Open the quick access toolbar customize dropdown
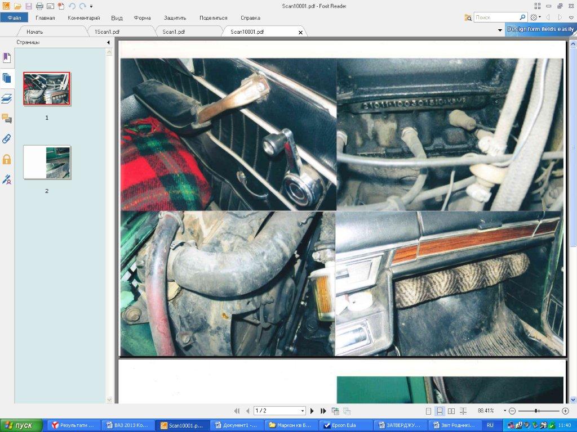Image resolution: width=577 pixels, height=432 pixels. (91, 6)
